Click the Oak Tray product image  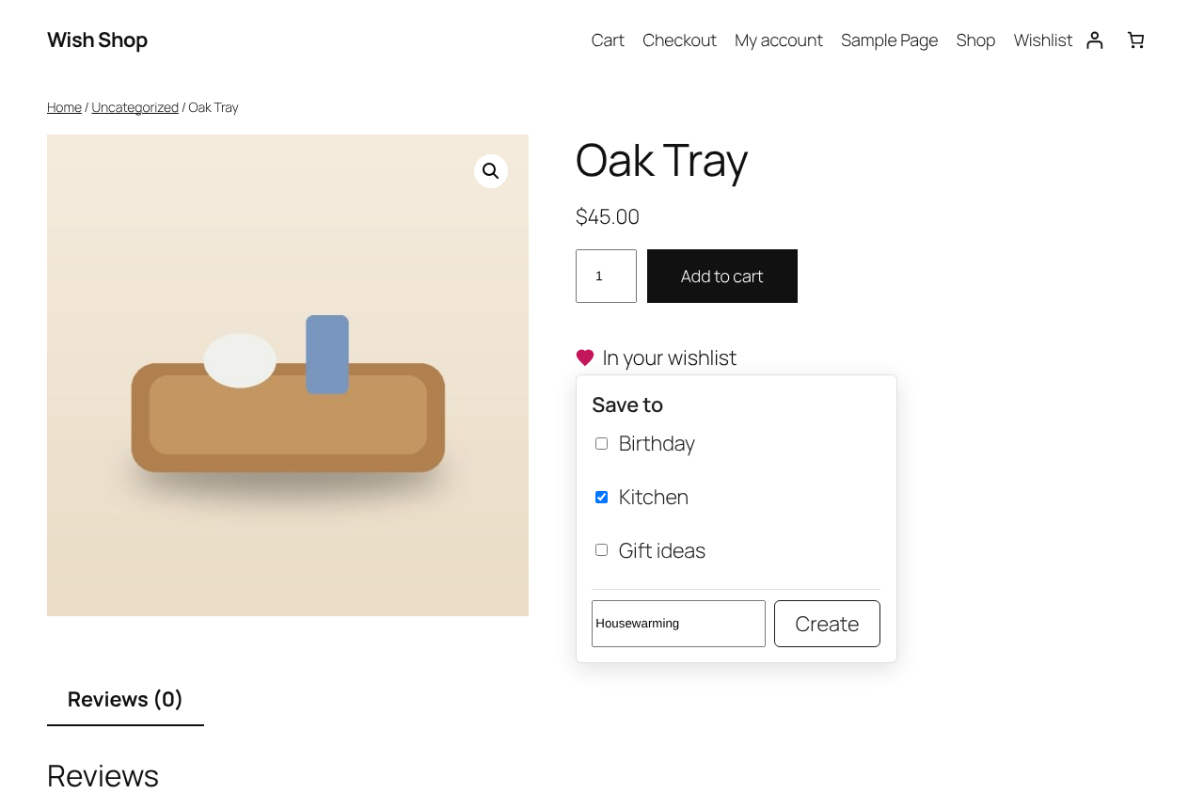[x=288, y=375]
